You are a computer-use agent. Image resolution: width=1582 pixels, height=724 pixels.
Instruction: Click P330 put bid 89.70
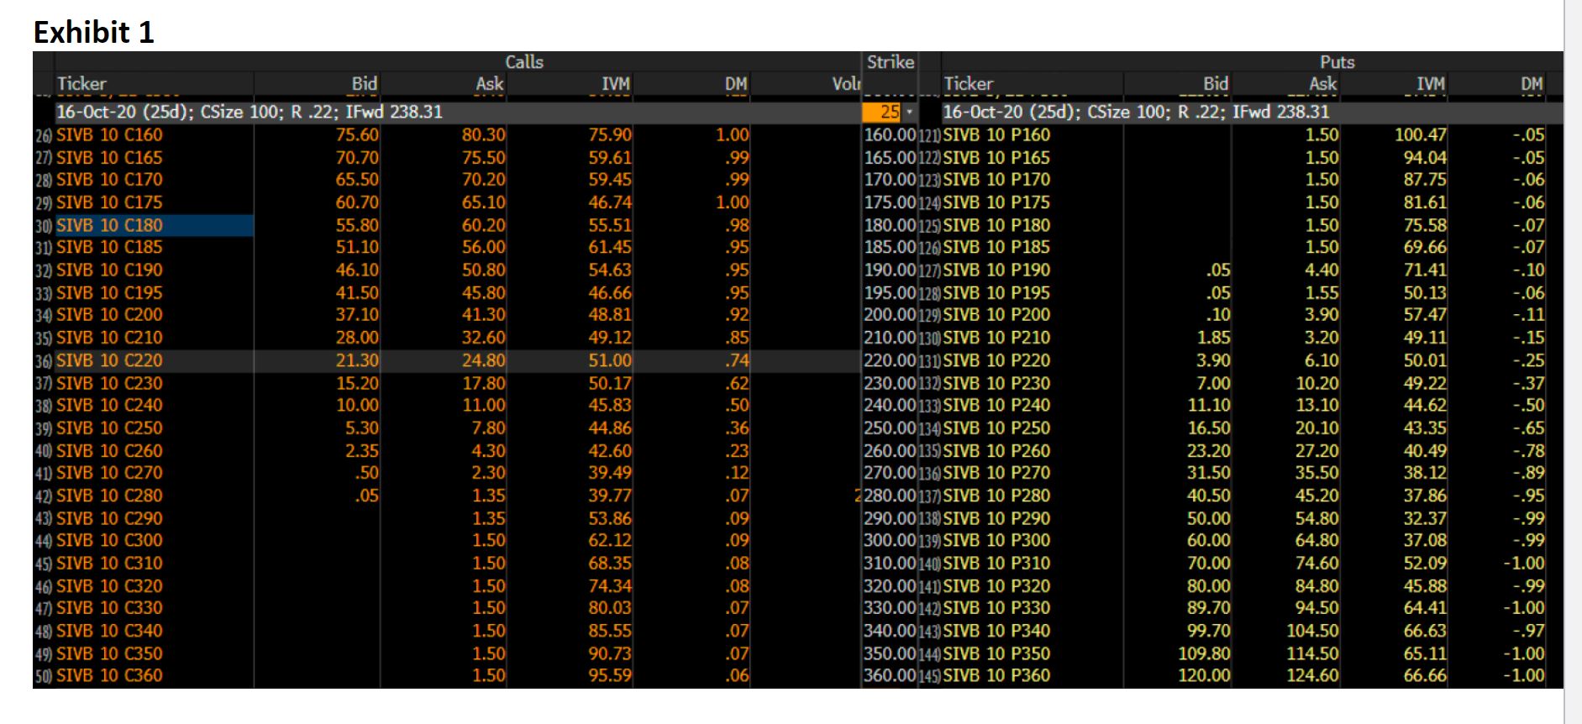pyautogui.click(x=1209, y=608)
